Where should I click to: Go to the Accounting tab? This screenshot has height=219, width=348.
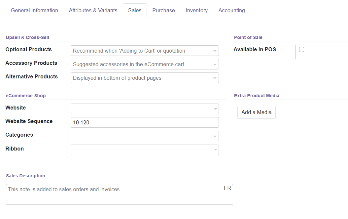point(231,10)
